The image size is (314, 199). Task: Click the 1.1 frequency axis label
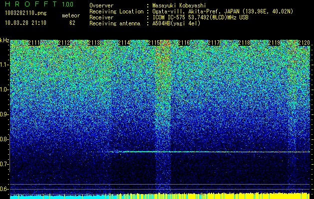(x=4, y=65)
